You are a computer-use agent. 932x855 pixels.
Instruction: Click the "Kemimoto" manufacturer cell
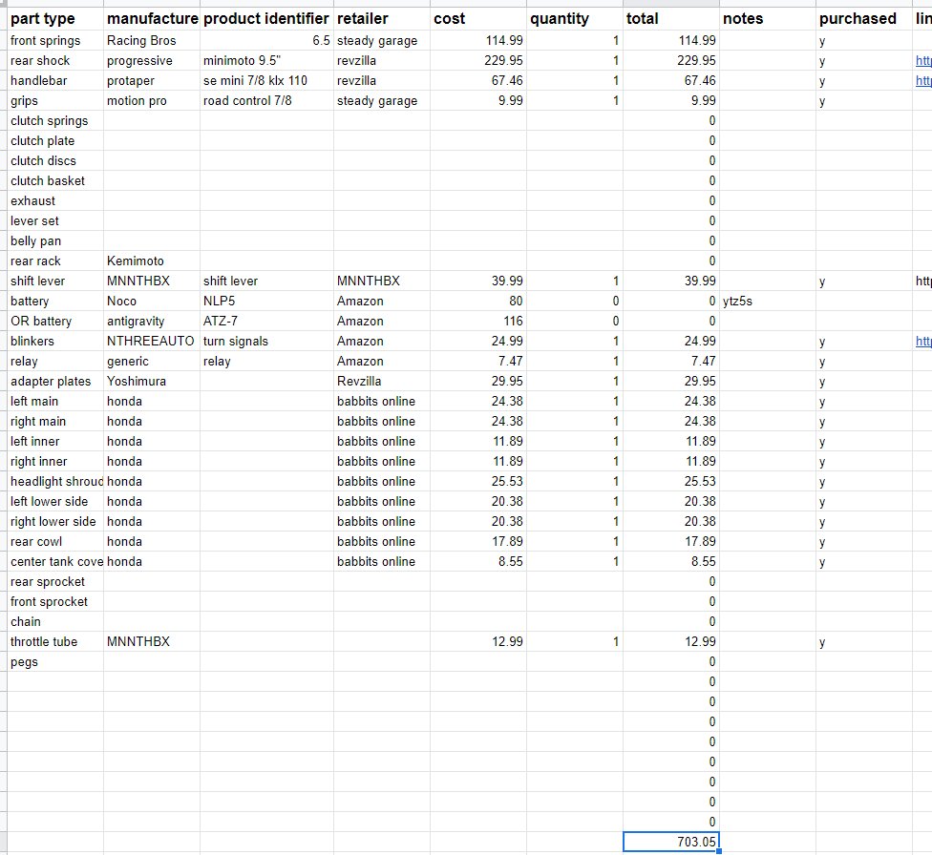tap(152, 261)
